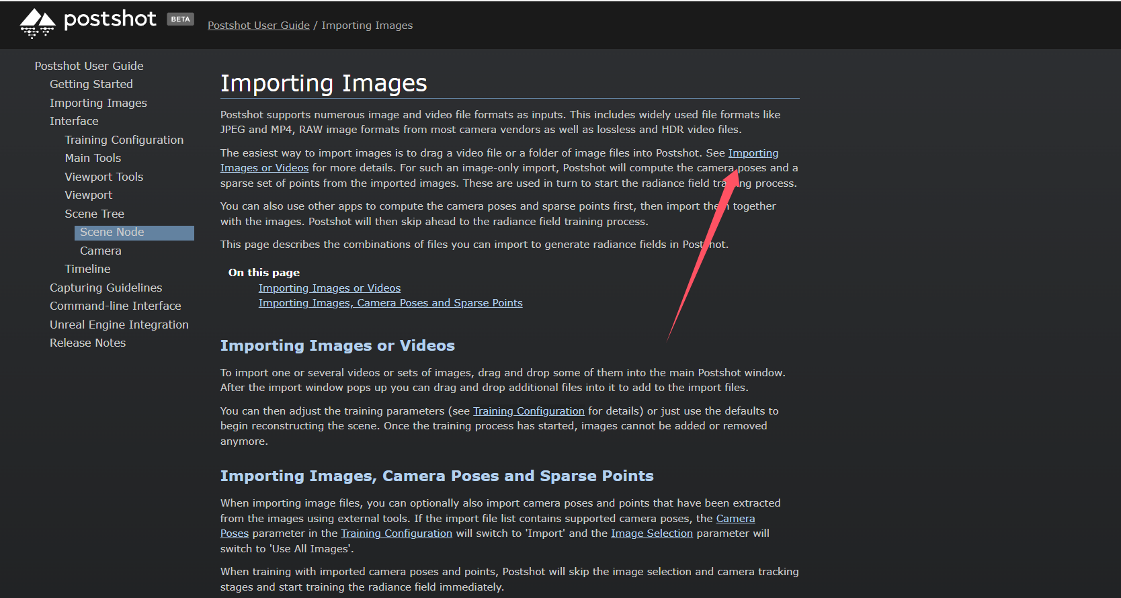Select highlighted Scene Node entry
Viewport: 1121px width, 598px height.
pyautogui.click(x=134, y=232)
